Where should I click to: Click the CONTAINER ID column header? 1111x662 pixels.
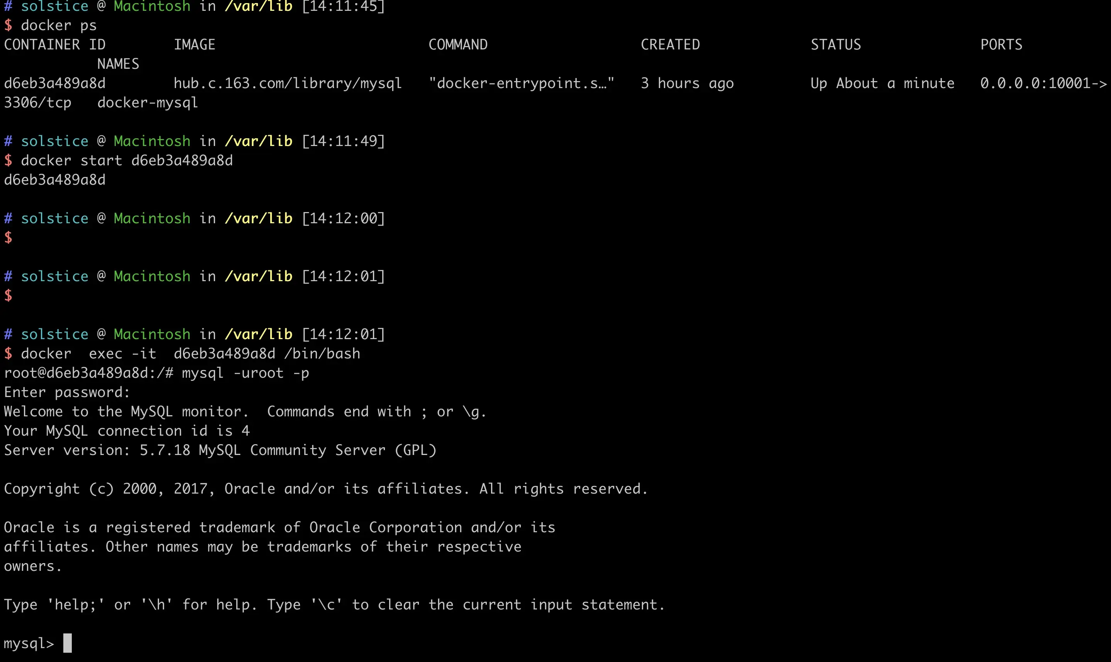(54, 44)
